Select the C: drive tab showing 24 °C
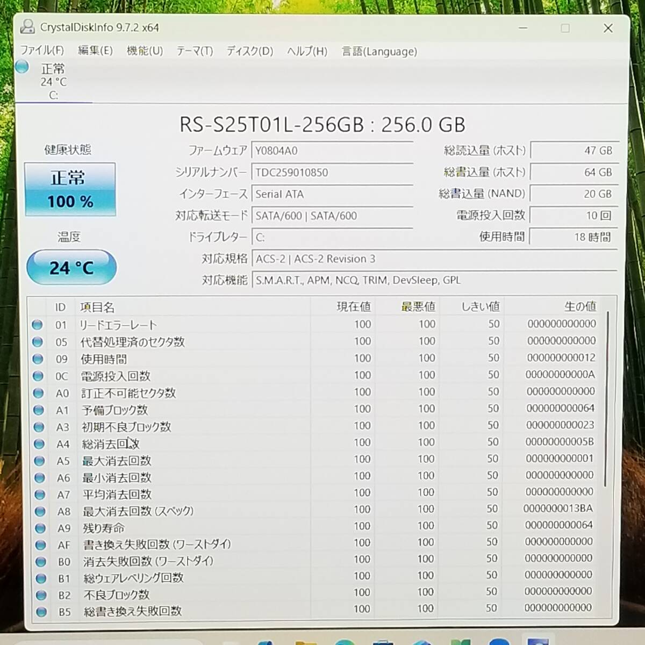 pyautogui.click(x=53, y=82)
